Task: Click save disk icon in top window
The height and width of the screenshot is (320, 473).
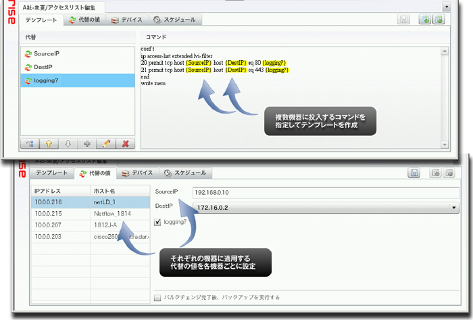Action: click(403, 20)
